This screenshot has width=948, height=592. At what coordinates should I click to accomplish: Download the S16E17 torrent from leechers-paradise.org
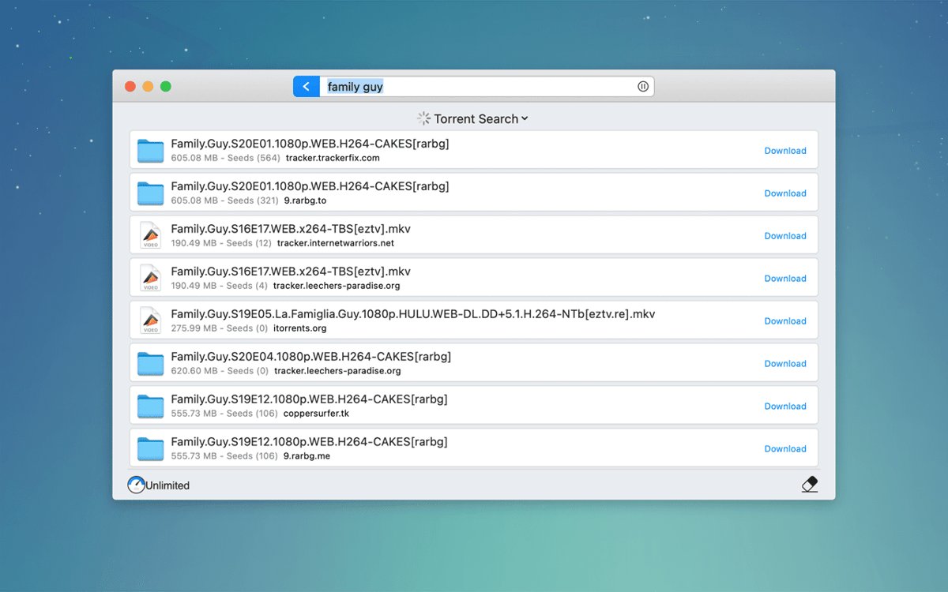point(784,279)
